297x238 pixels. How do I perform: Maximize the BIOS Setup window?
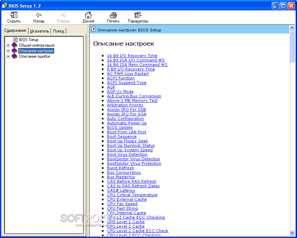[284, 6]
